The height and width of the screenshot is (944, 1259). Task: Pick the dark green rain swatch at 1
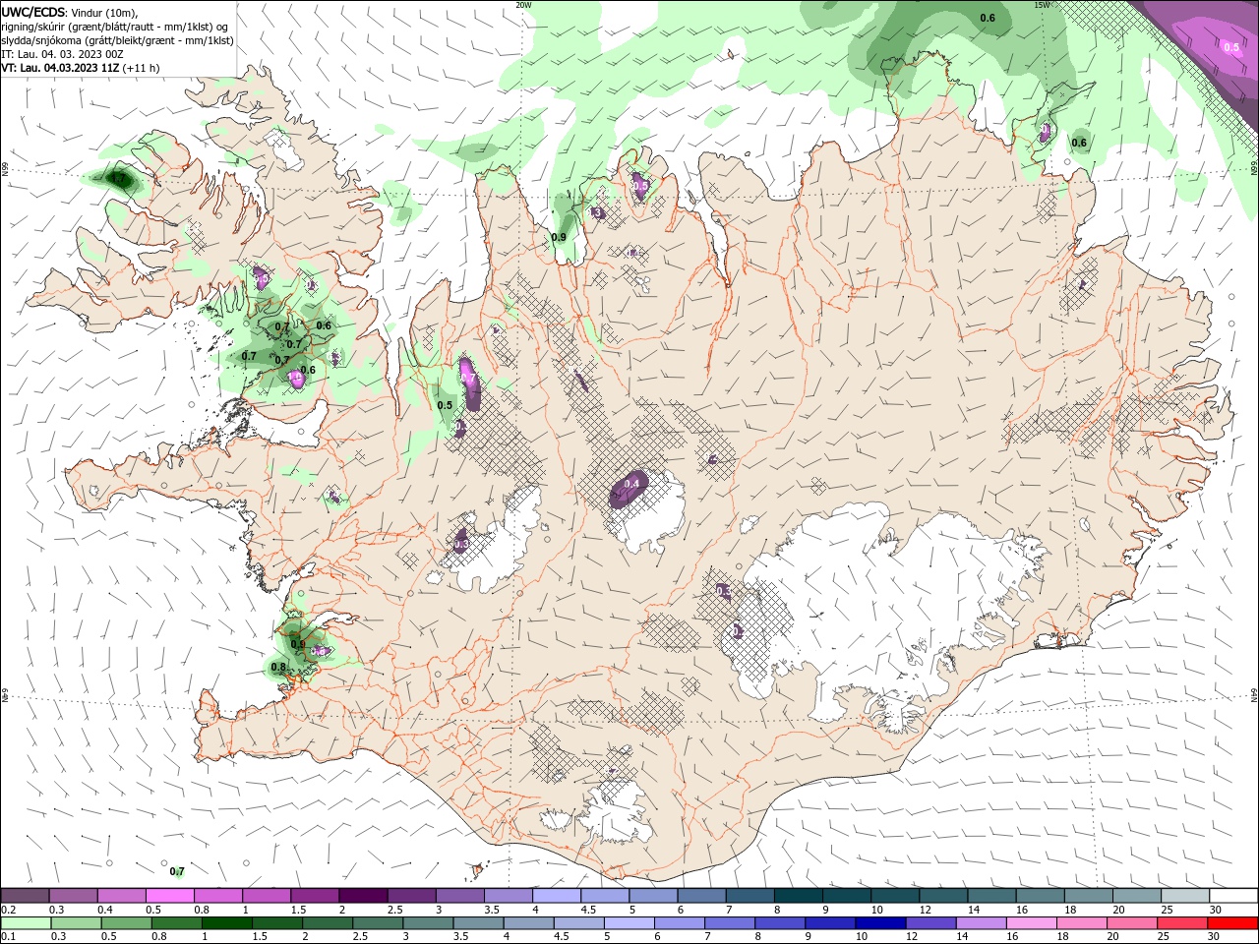click(x=225, y=923)
